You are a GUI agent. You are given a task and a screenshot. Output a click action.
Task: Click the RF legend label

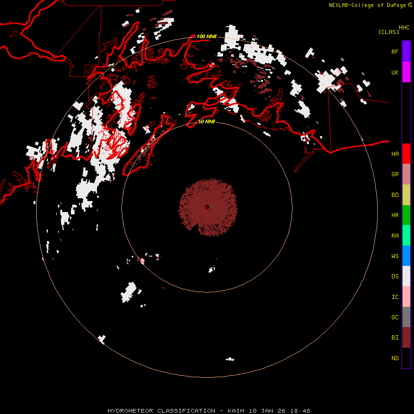coord(395,52)
